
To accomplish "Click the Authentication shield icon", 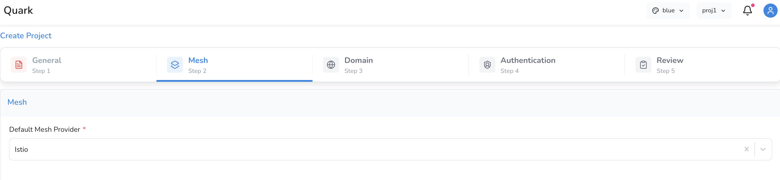I will tap(487, 65).
